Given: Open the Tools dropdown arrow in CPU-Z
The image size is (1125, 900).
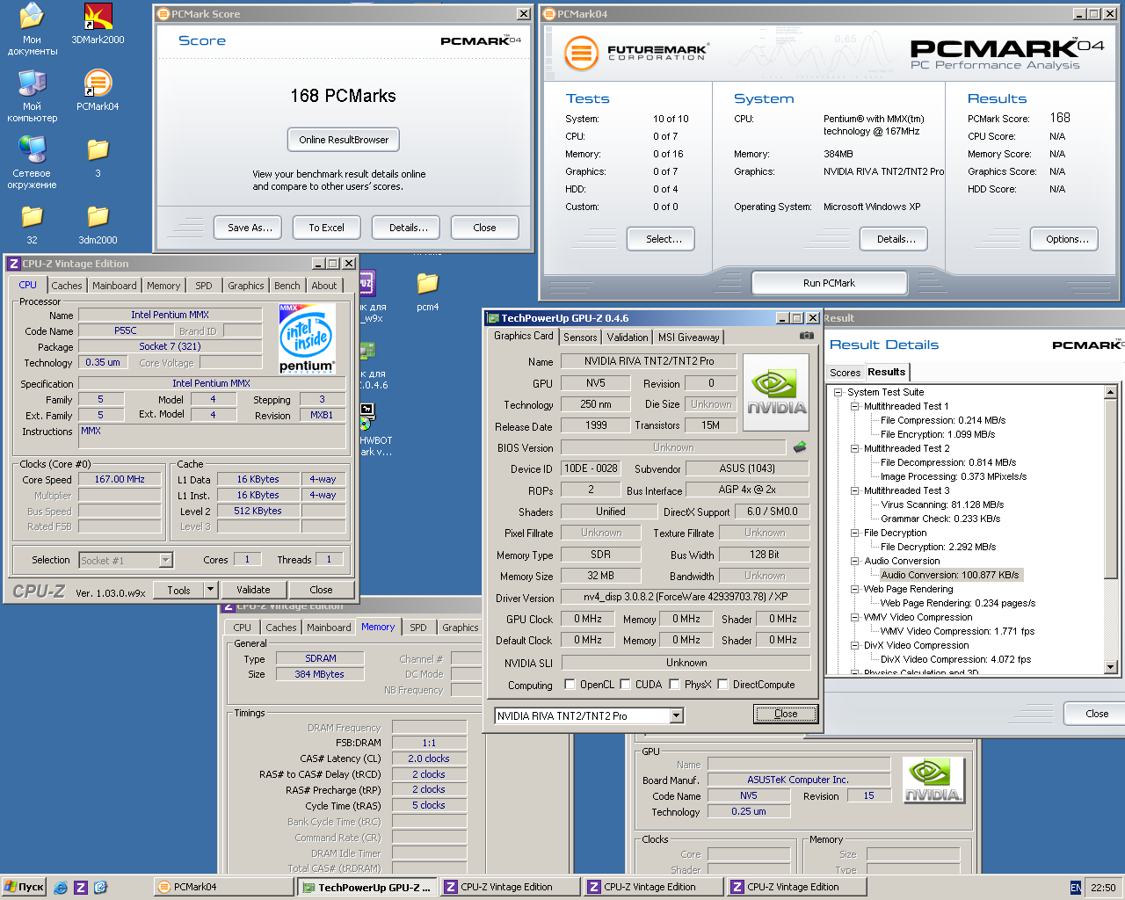Looking at the screenshot, I should pos(210,590).
